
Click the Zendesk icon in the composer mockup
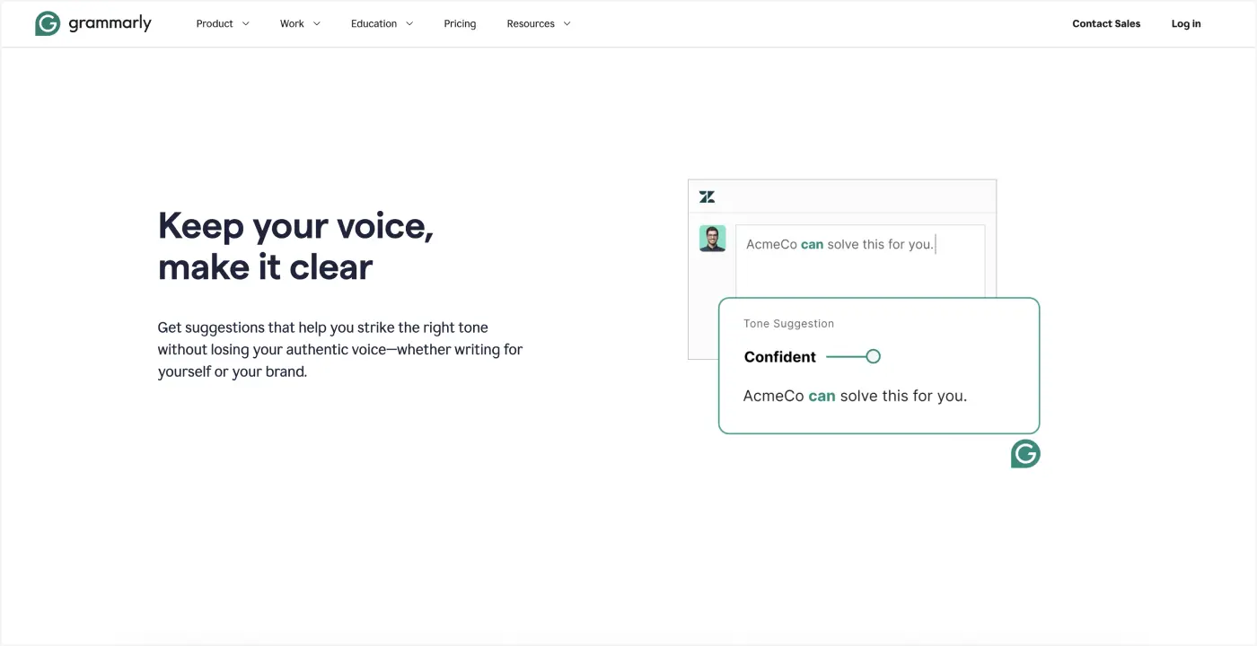707,196
